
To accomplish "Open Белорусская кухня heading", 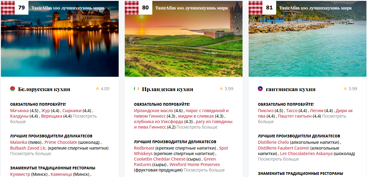I will tap(44, 89).
